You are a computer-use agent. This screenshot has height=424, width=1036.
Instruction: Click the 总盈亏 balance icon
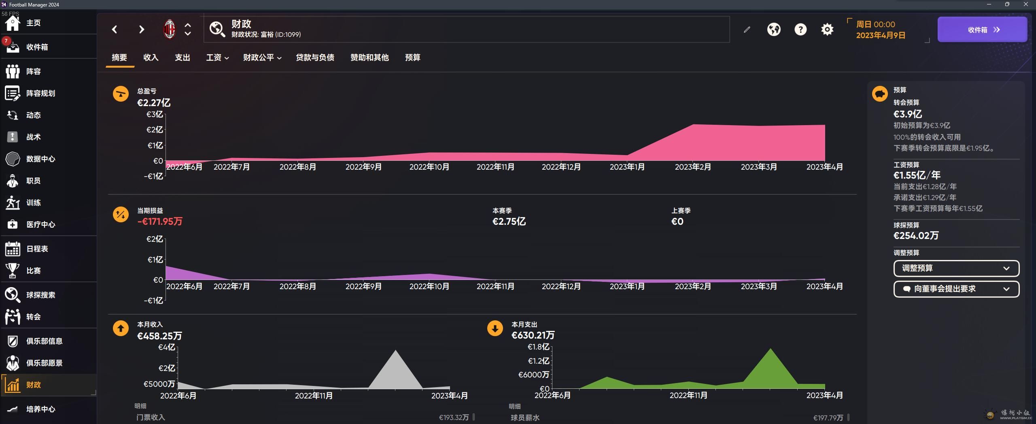121,94
